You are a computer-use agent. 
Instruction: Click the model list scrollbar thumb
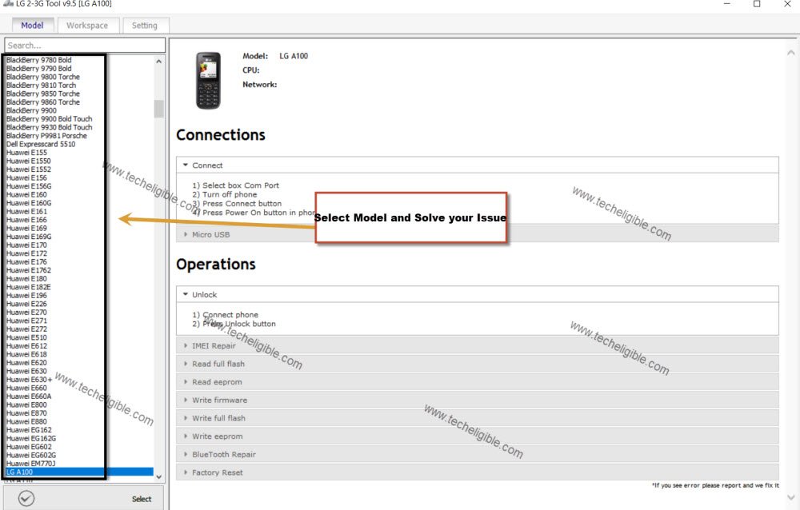[158, 109]
